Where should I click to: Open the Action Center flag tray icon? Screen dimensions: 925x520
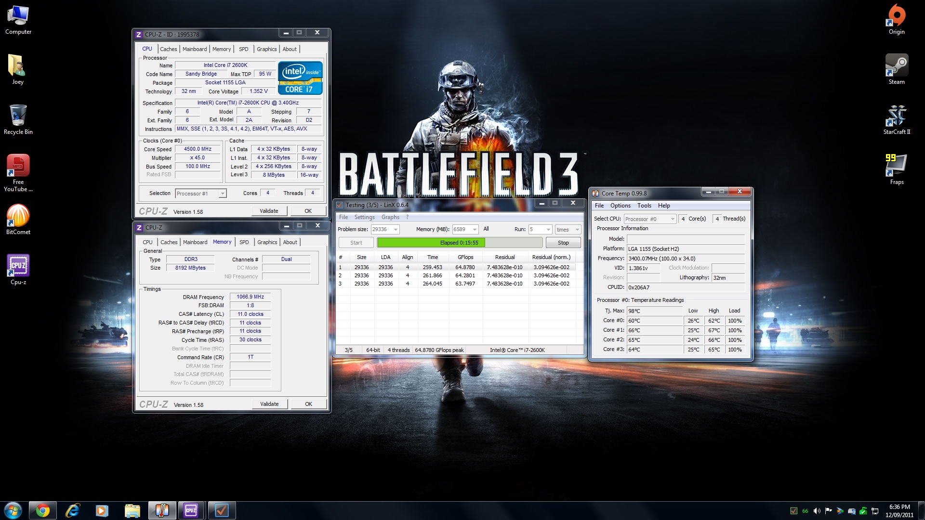coord(829,511)
